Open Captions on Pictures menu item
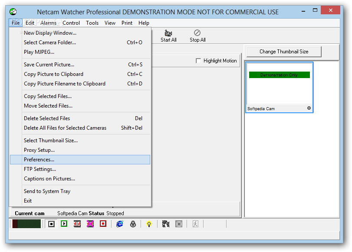This screenshot has width=352, height=252. [x=80, y=179]
